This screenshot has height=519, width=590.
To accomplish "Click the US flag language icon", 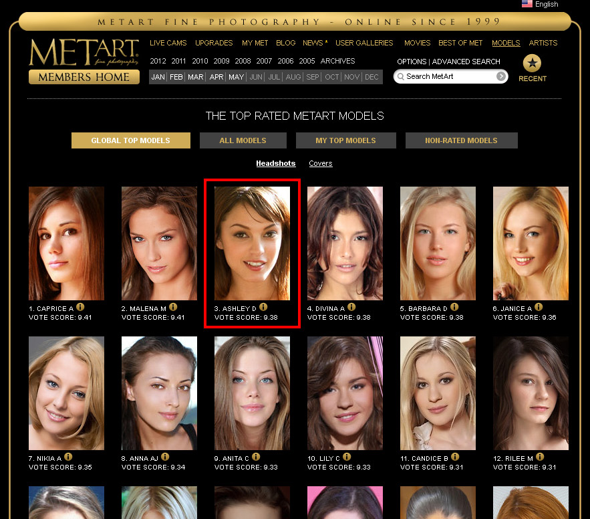I will pos(527,4).
